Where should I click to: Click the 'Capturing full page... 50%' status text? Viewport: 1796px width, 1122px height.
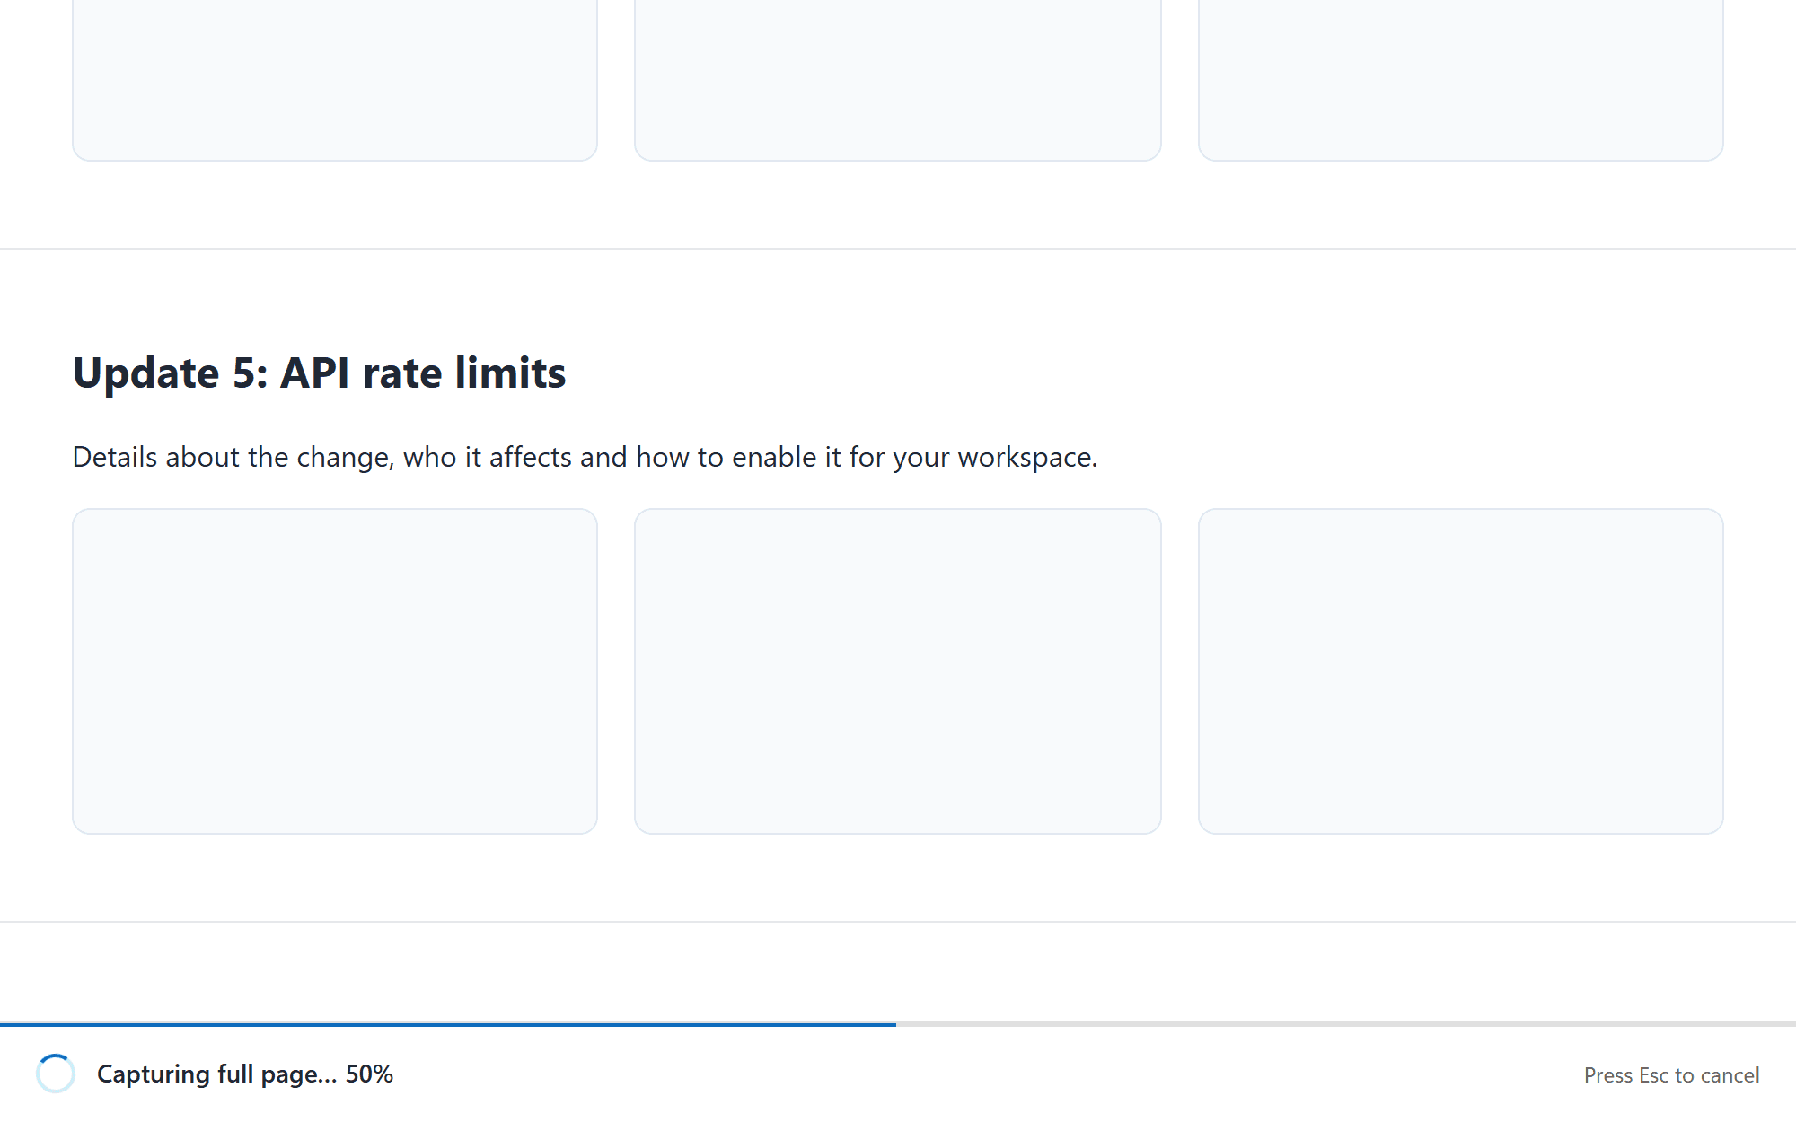point(245,1074)
